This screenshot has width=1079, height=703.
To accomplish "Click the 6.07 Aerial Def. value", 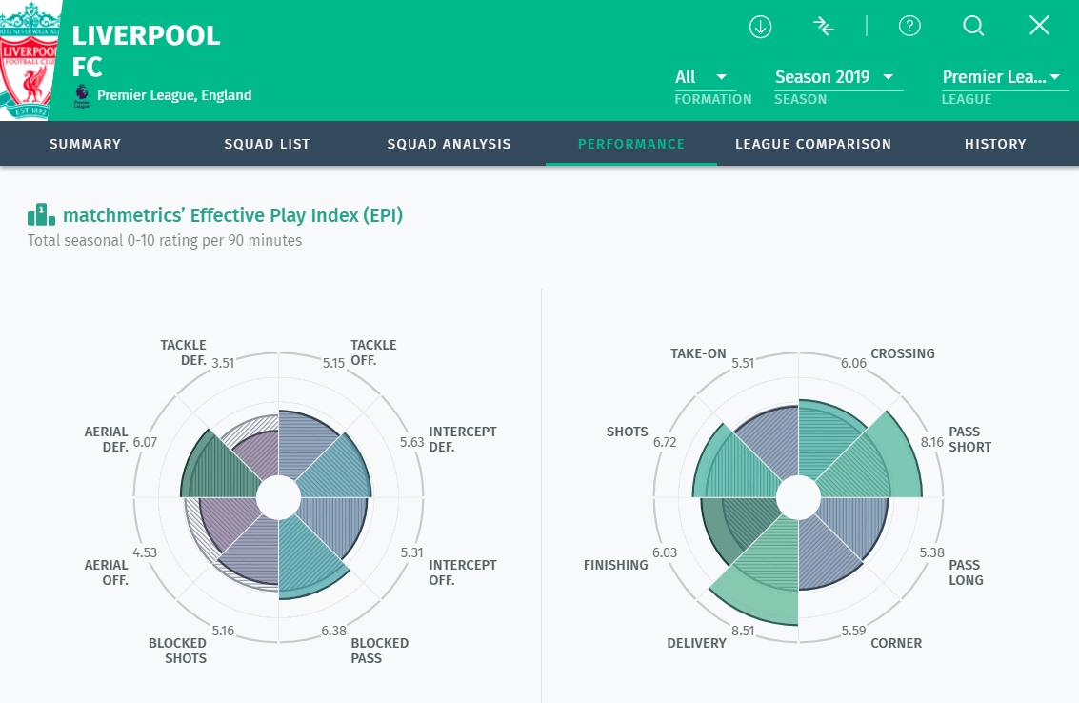I will (145, 442).
